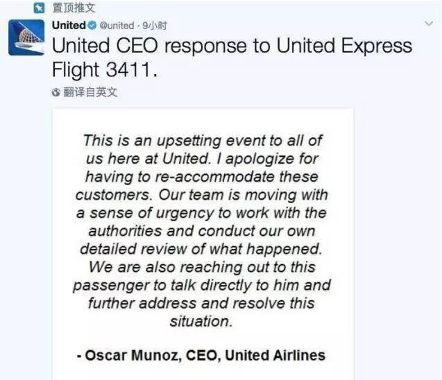Open the United airline logo avatar

click(26, 37)
